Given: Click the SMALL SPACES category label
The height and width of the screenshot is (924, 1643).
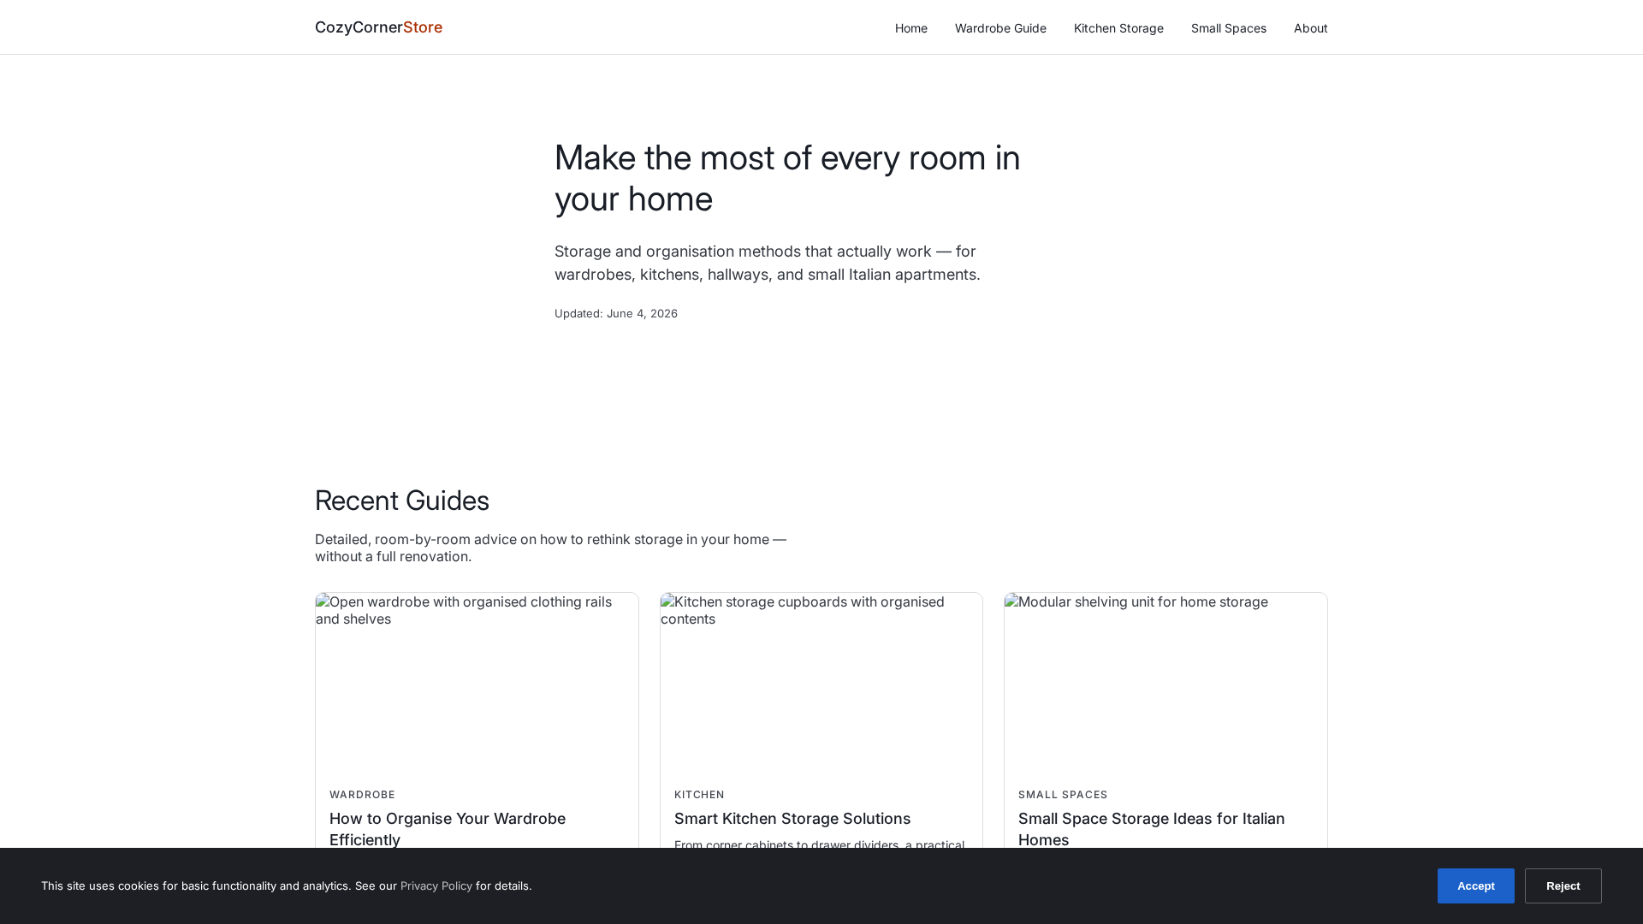Looking at the screenshot, I should pyautogui.click(x=1063, y=795).
